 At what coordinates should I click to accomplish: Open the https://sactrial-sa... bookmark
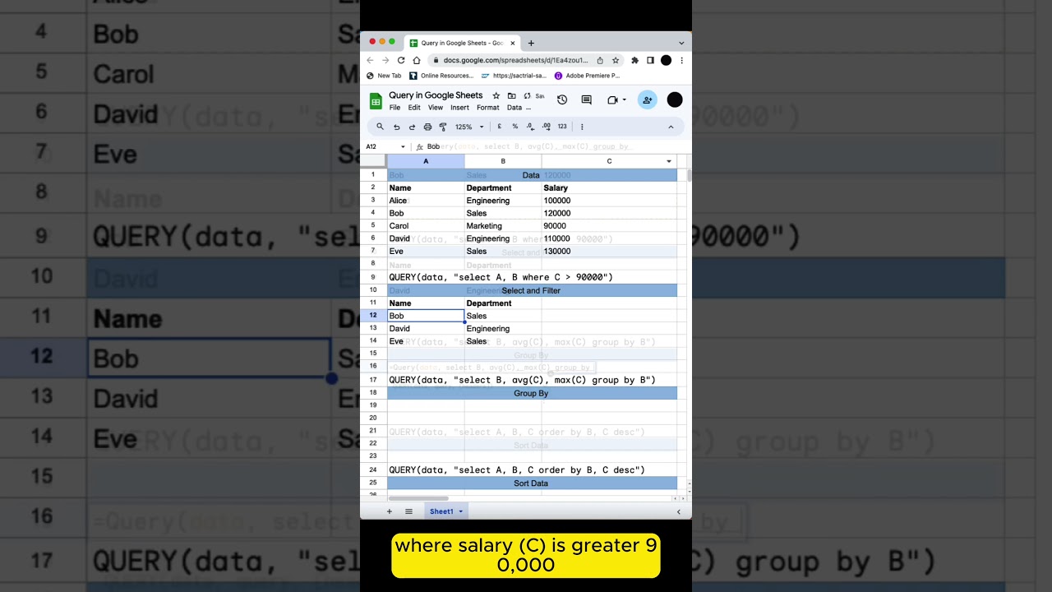click(x=514, y=76)
